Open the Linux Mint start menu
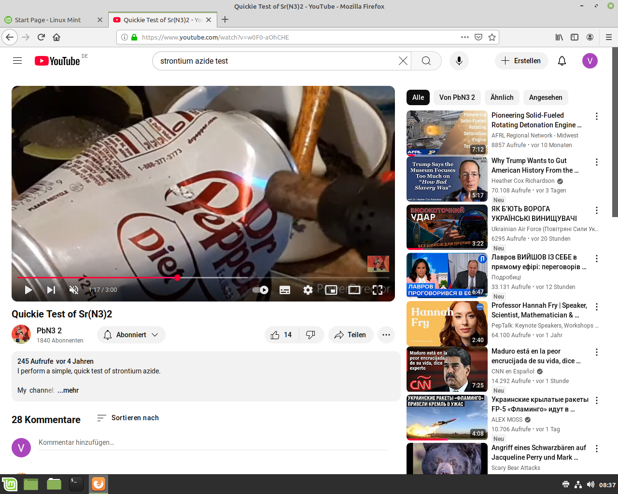618x494 pixels. click(x=10, y=484)
